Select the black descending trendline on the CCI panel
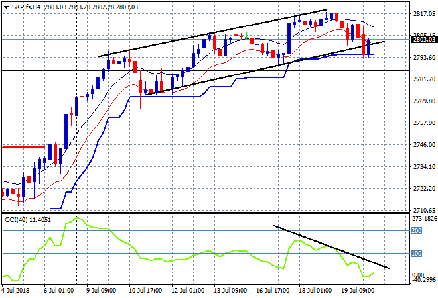The height and width of the screenshot is (298, 438). coord(331,247)
